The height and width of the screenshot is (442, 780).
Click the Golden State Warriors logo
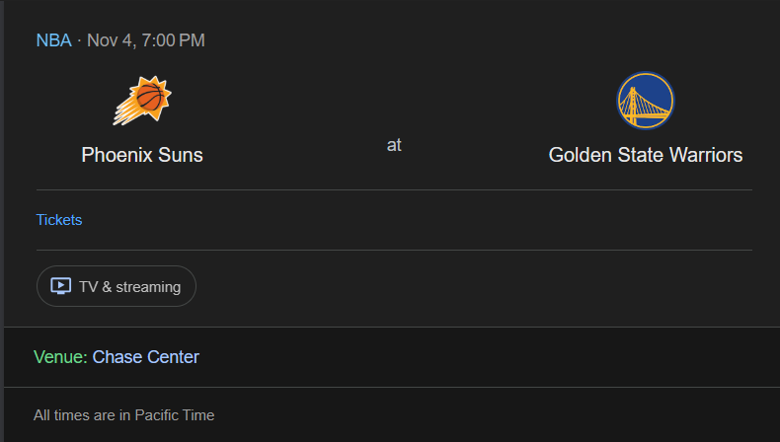tap(645, 101)
